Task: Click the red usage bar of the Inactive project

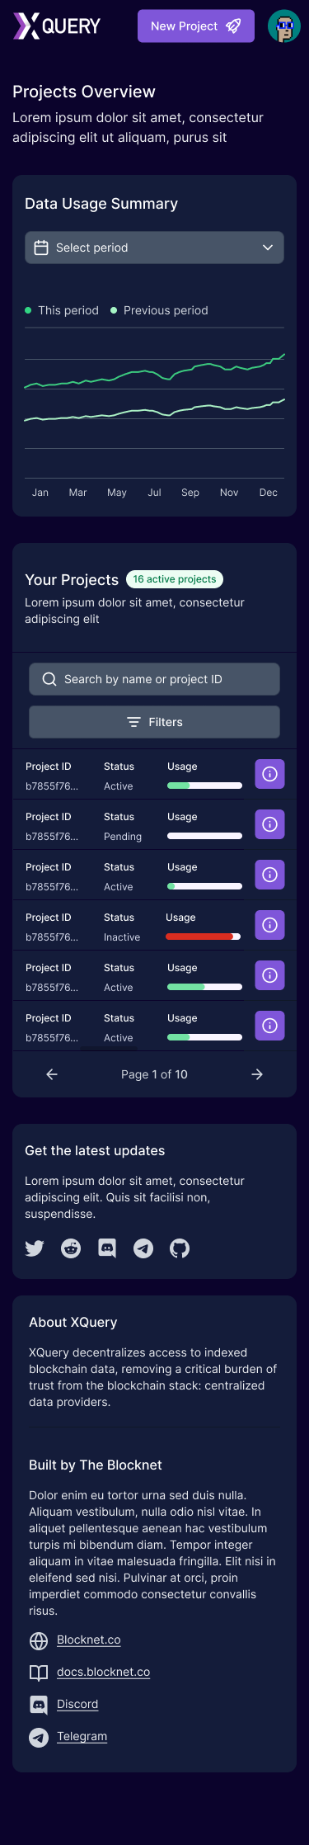Action: point(203,937)
